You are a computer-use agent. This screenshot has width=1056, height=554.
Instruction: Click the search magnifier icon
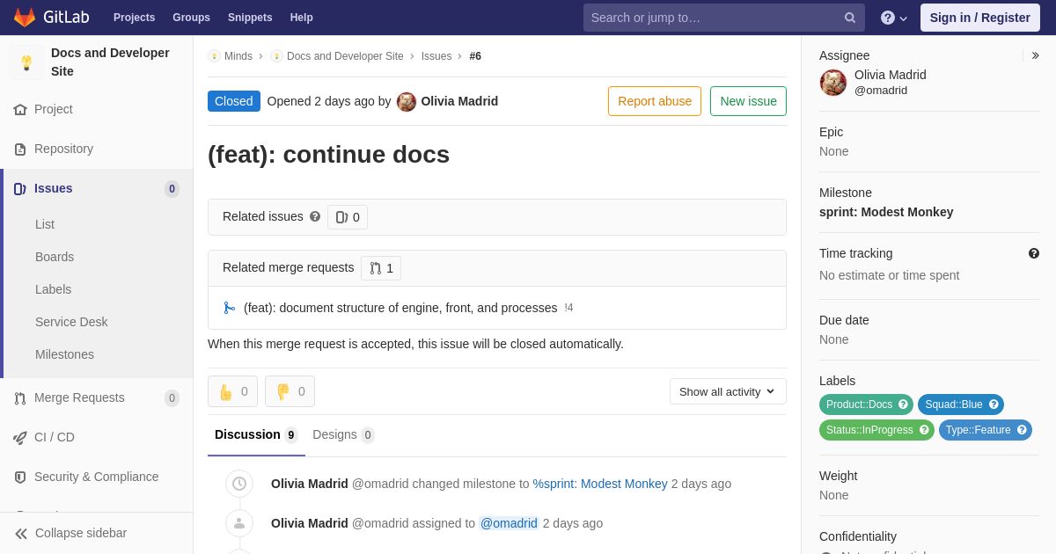tap(850, 18)
